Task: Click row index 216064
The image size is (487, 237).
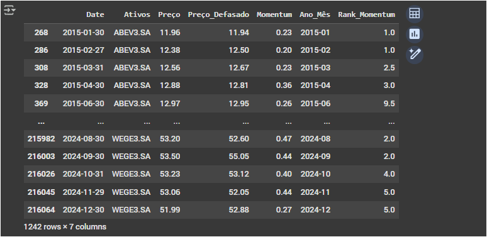Action: coord(42,210)
